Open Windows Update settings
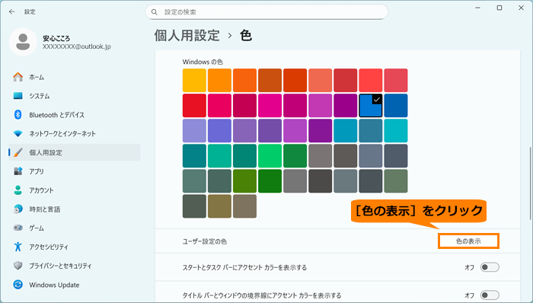Screen dimensions: 533x303 [x=74, y=285]
